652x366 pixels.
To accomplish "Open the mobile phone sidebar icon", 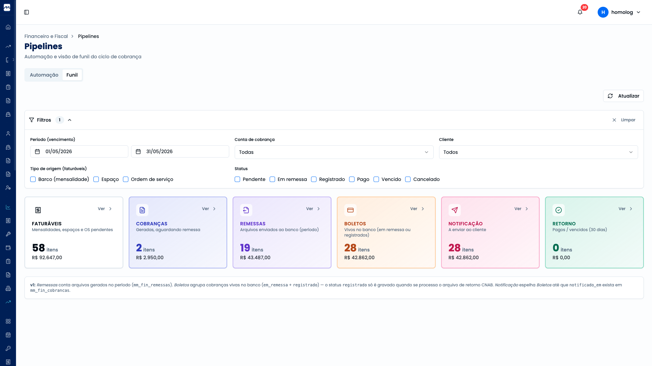I will (x=7, y=60).
